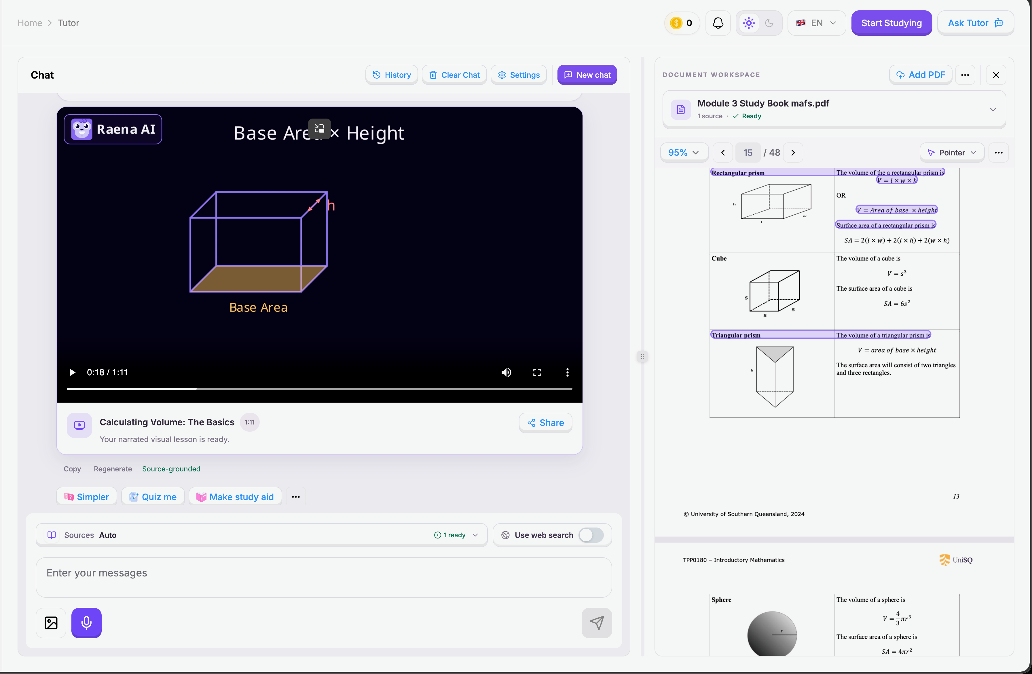Start a New chat
The width and height of the screenshot is (1032, 674).
pos(587,75)
